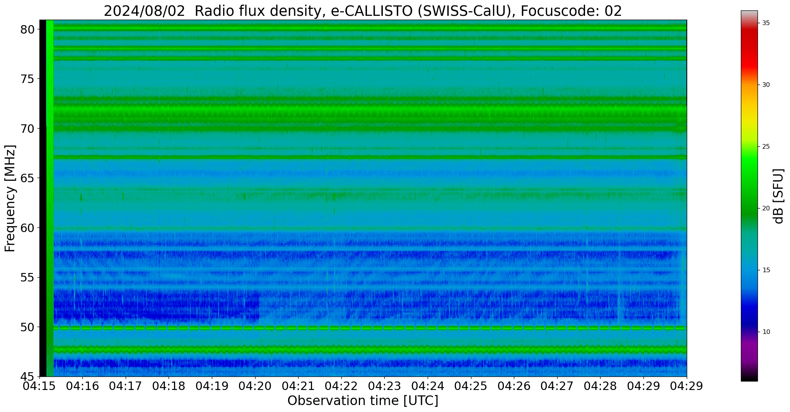Viewport: 790px width, 412px height.
Task: Select the "Observation time [UTC]" x-axis label
Action: pos(363,400)
